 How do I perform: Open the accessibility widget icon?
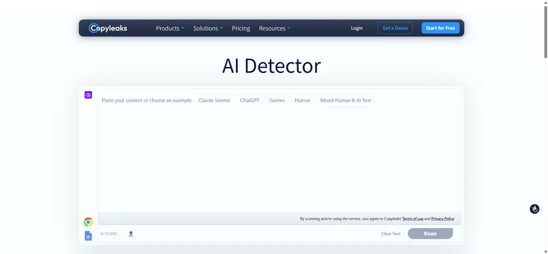pos(534,209)
